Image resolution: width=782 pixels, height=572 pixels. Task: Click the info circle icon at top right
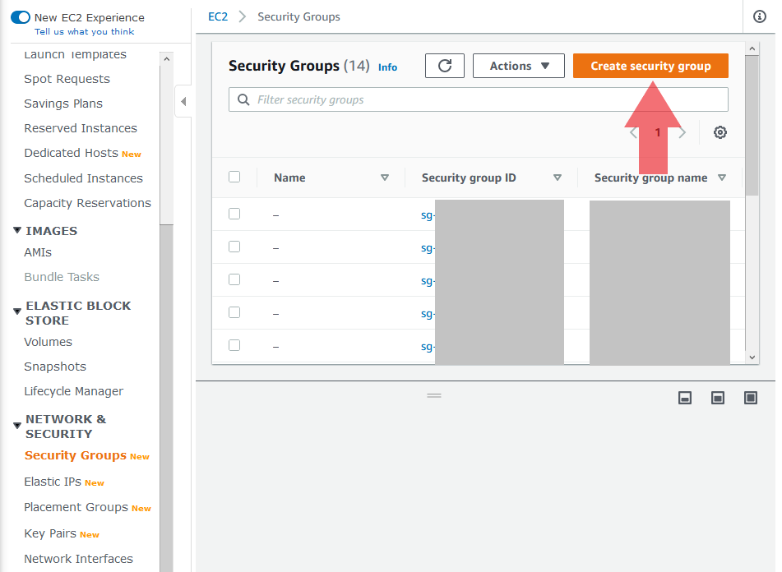click(x=759, y=17)
